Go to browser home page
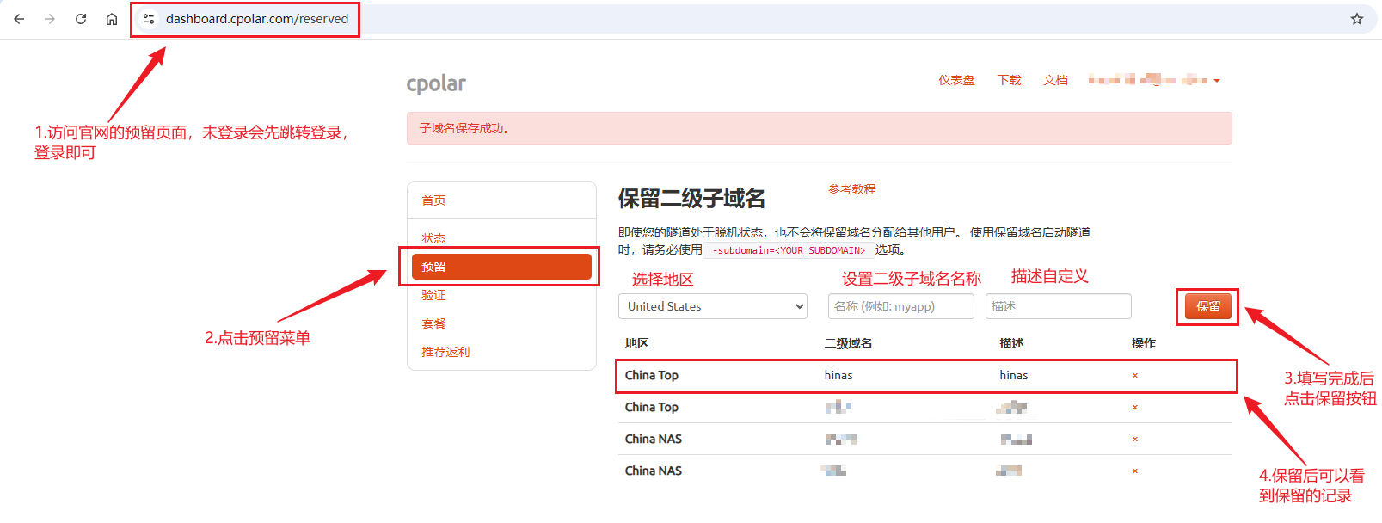The width and height of the screenshot is (1382, 523). 112,19
